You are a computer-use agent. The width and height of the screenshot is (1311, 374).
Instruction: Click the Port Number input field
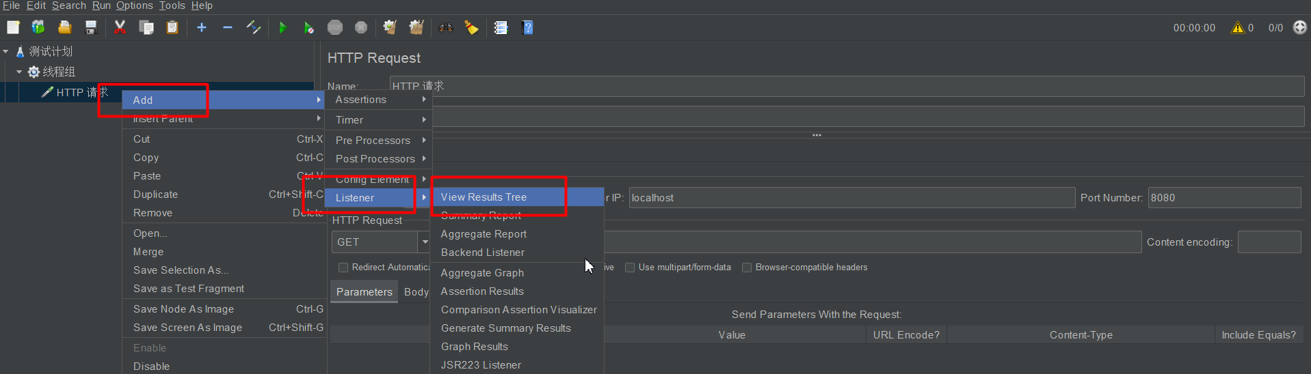[1223, 198]
